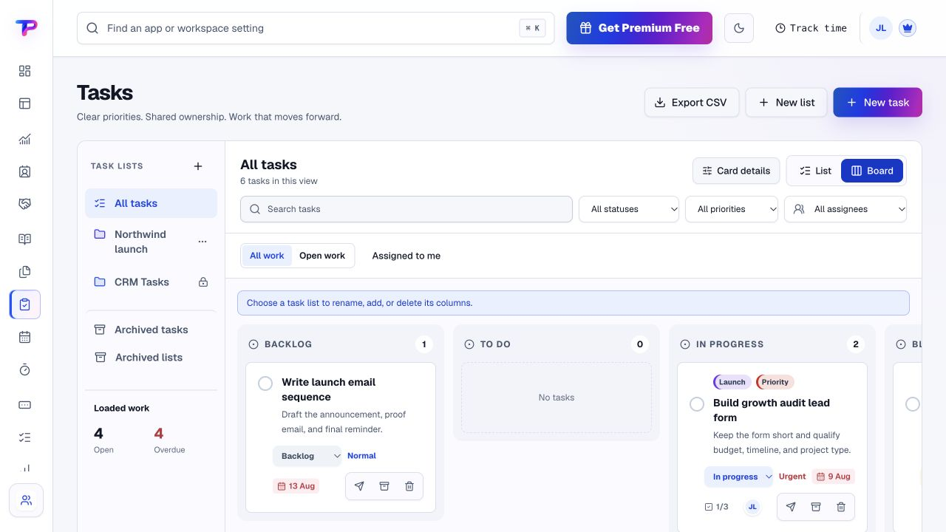Open the All assignees filter dropdown
This screenshot has height=532, width=946.
845,209
